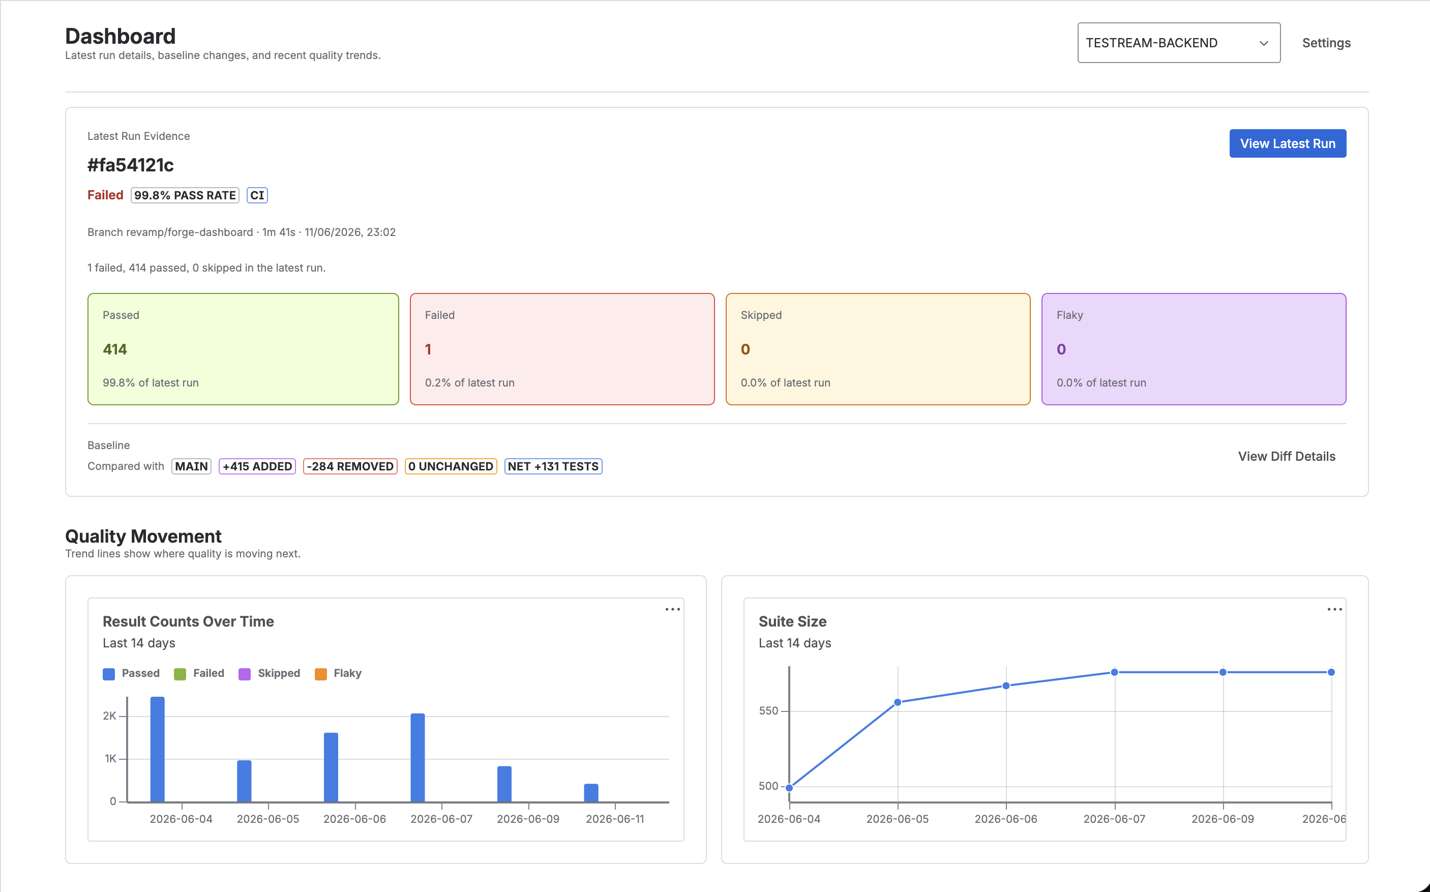
Task: Click Suite Size data point for 2026-06-07
Action: (1114, 672)
